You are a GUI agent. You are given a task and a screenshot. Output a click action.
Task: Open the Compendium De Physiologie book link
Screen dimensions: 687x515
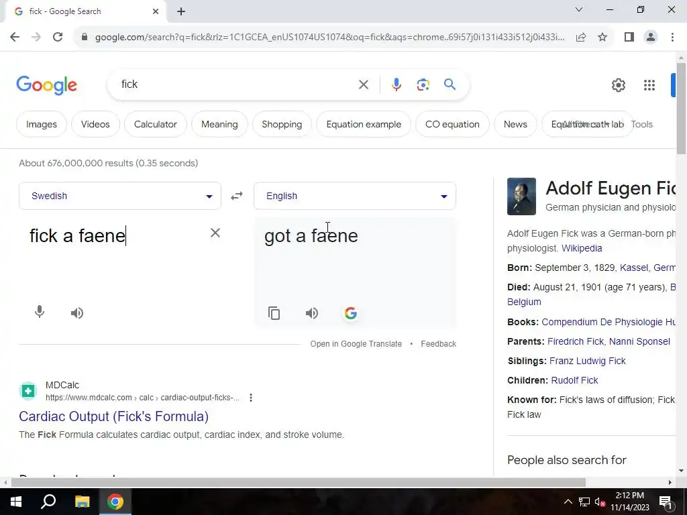(608, 322)
